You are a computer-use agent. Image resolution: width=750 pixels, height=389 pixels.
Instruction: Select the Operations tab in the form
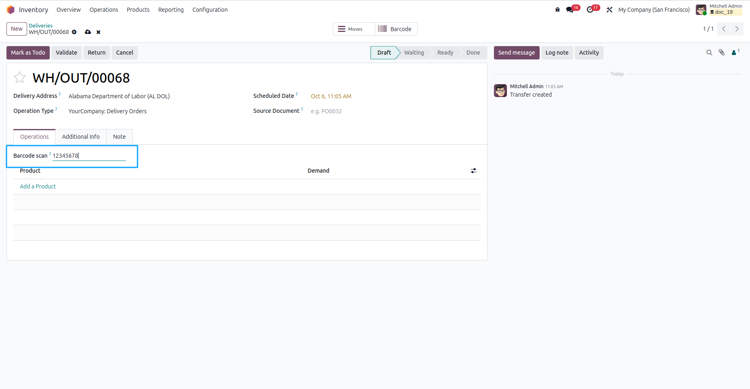[34, 137]
